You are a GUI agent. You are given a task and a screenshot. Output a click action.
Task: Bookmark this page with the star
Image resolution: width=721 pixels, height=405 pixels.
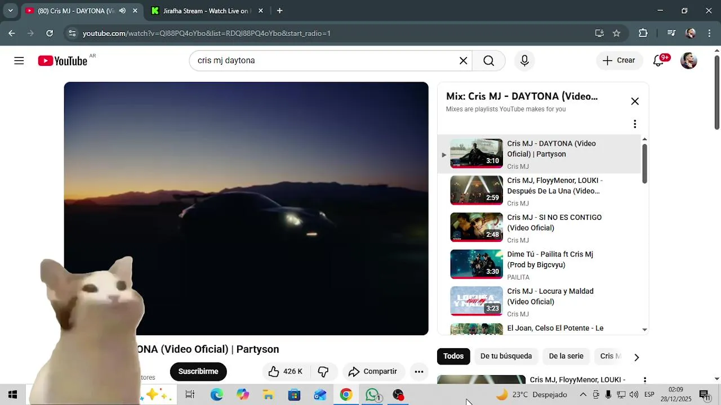(x=616, y=33)
